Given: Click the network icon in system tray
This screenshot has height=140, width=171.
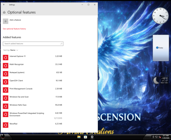Looking at the screenshot, I should point(157,137).
